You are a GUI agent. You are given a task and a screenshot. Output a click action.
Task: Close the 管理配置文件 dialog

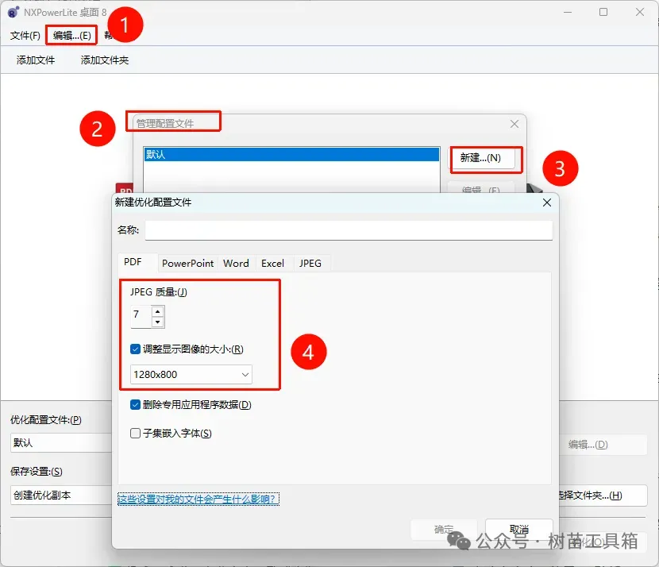click(x=514, y=124)
